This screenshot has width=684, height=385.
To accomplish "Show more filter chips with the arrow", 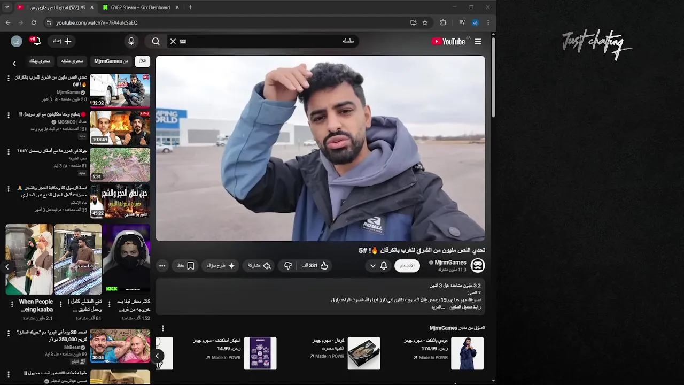I will (x=14, y=63).
